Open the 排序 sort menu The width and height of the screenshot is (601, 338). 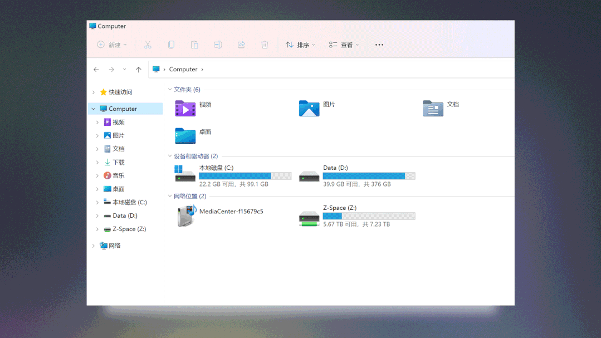300,45
